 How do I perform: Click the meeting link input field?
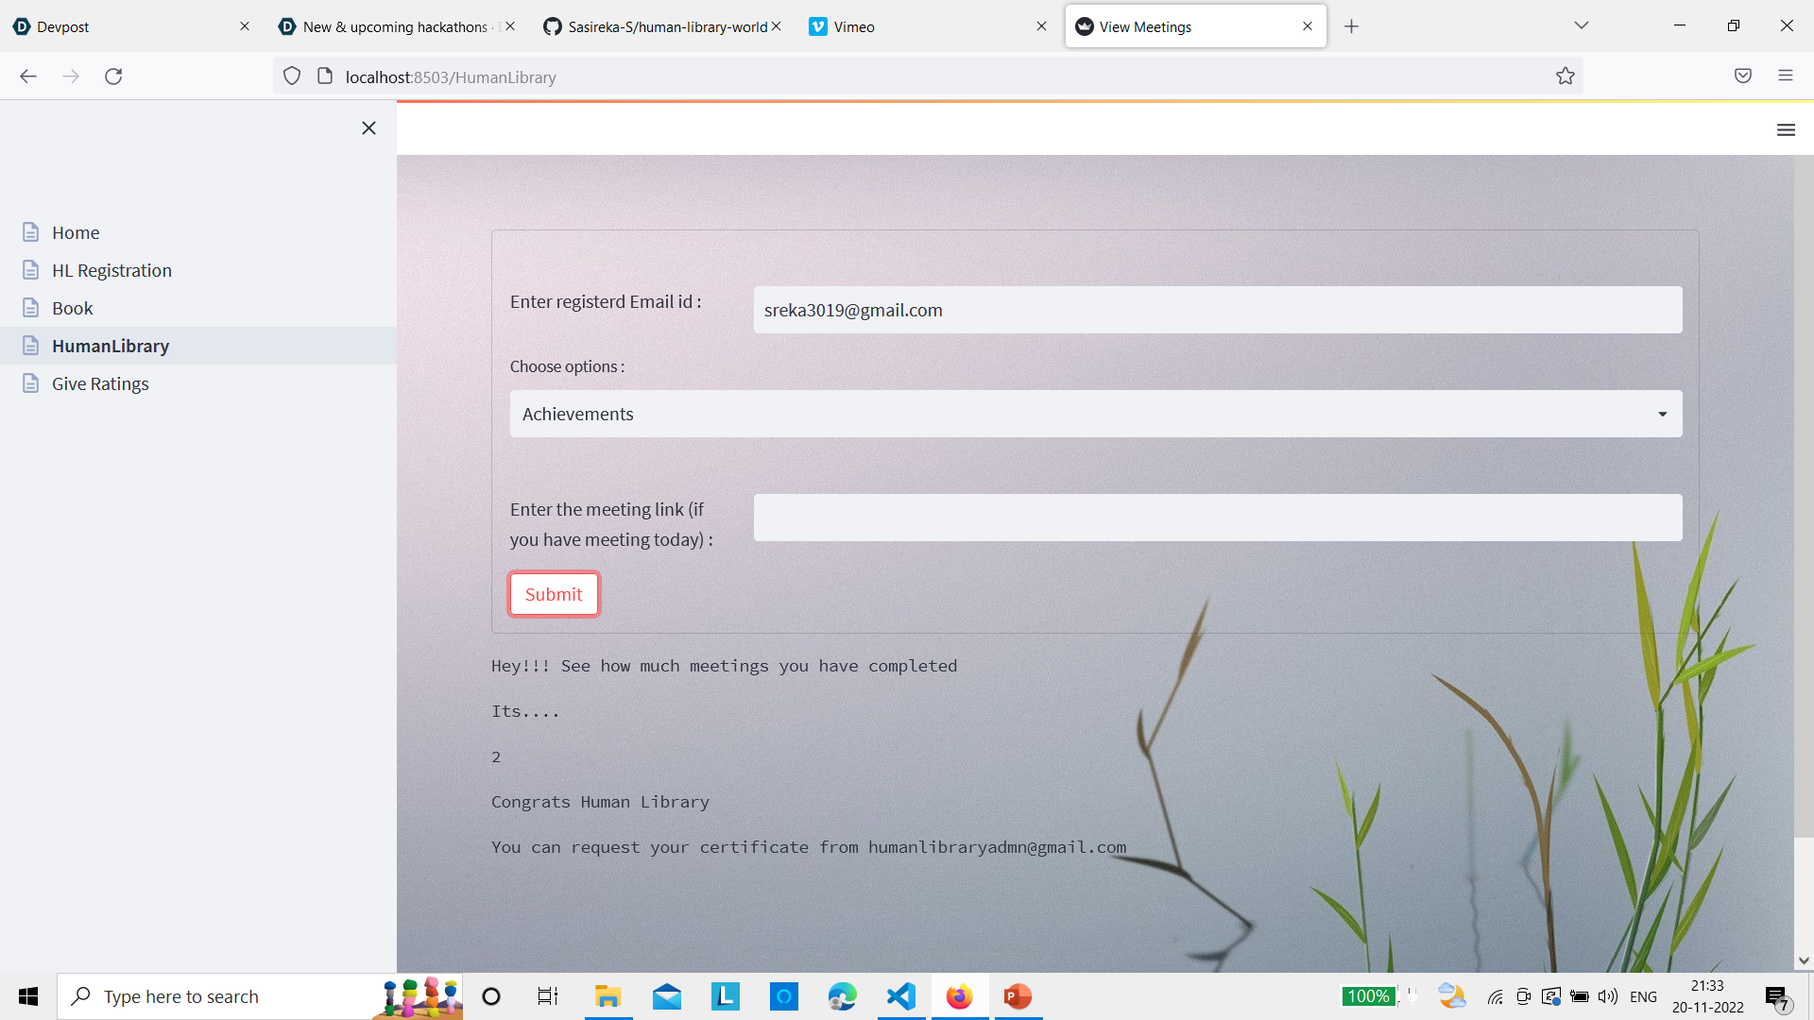point(1217,518)
